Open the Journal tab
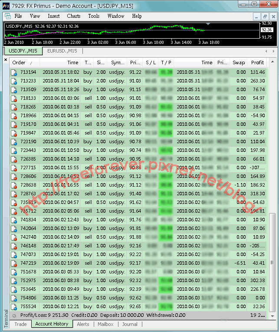This screenshot has height=332, width=279. 130,324
